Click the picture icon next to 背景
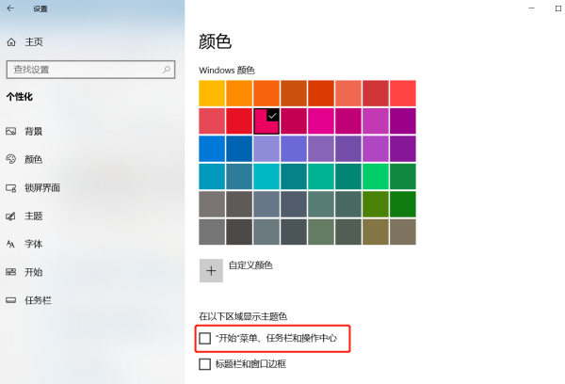The height and width of the screenshot is (384, 565). [x=11, y=132]
